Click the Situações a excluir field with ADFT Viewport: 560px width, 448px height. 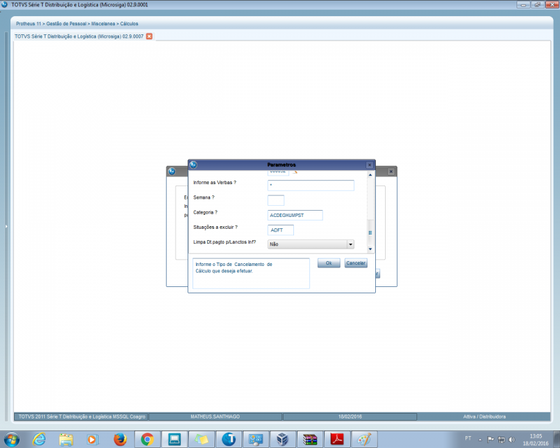coord(281,230)
